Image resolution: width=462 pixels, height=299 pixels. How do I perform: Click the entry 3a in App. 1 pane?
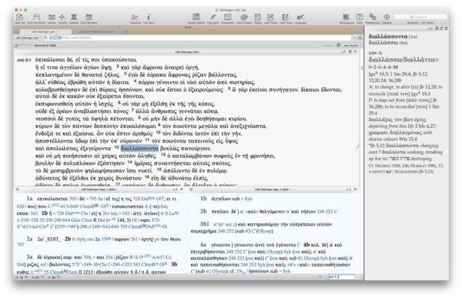pos(29,257)
